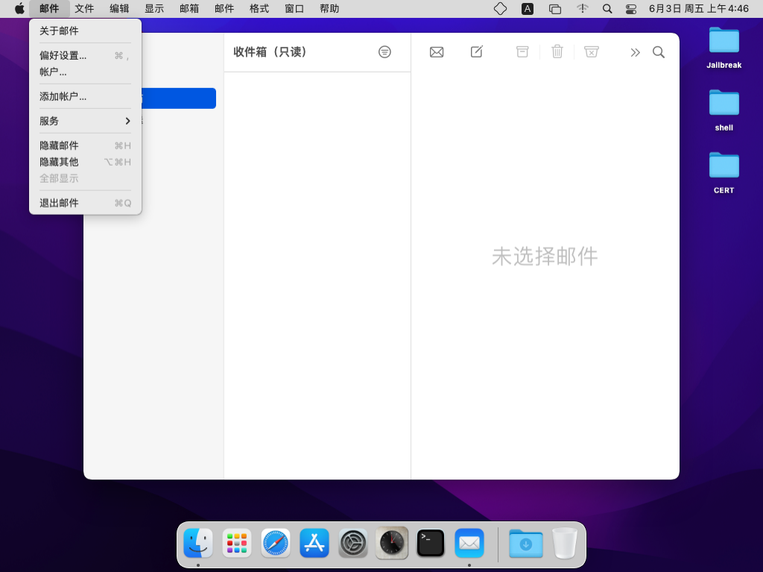The image size is (763, 572).
Task: Click the date and time display
Action: [699, 9]
